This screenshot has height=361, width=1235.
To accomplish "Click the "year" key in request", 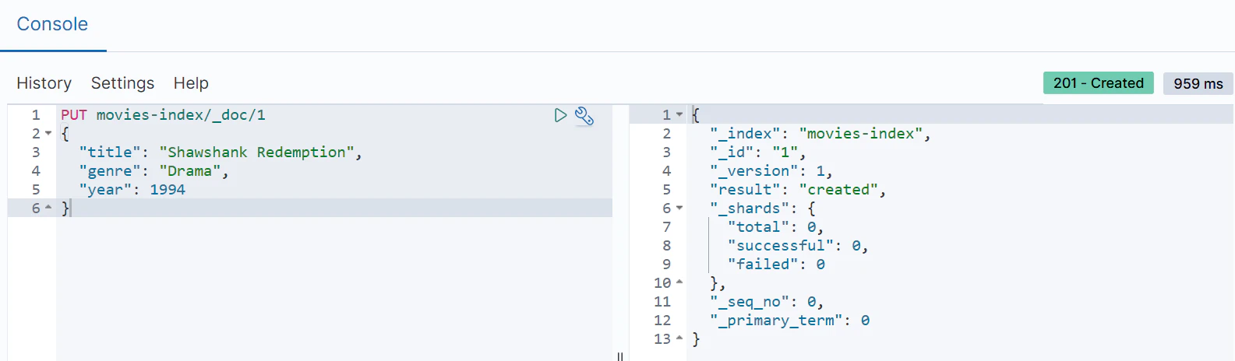I will [105, 190].
